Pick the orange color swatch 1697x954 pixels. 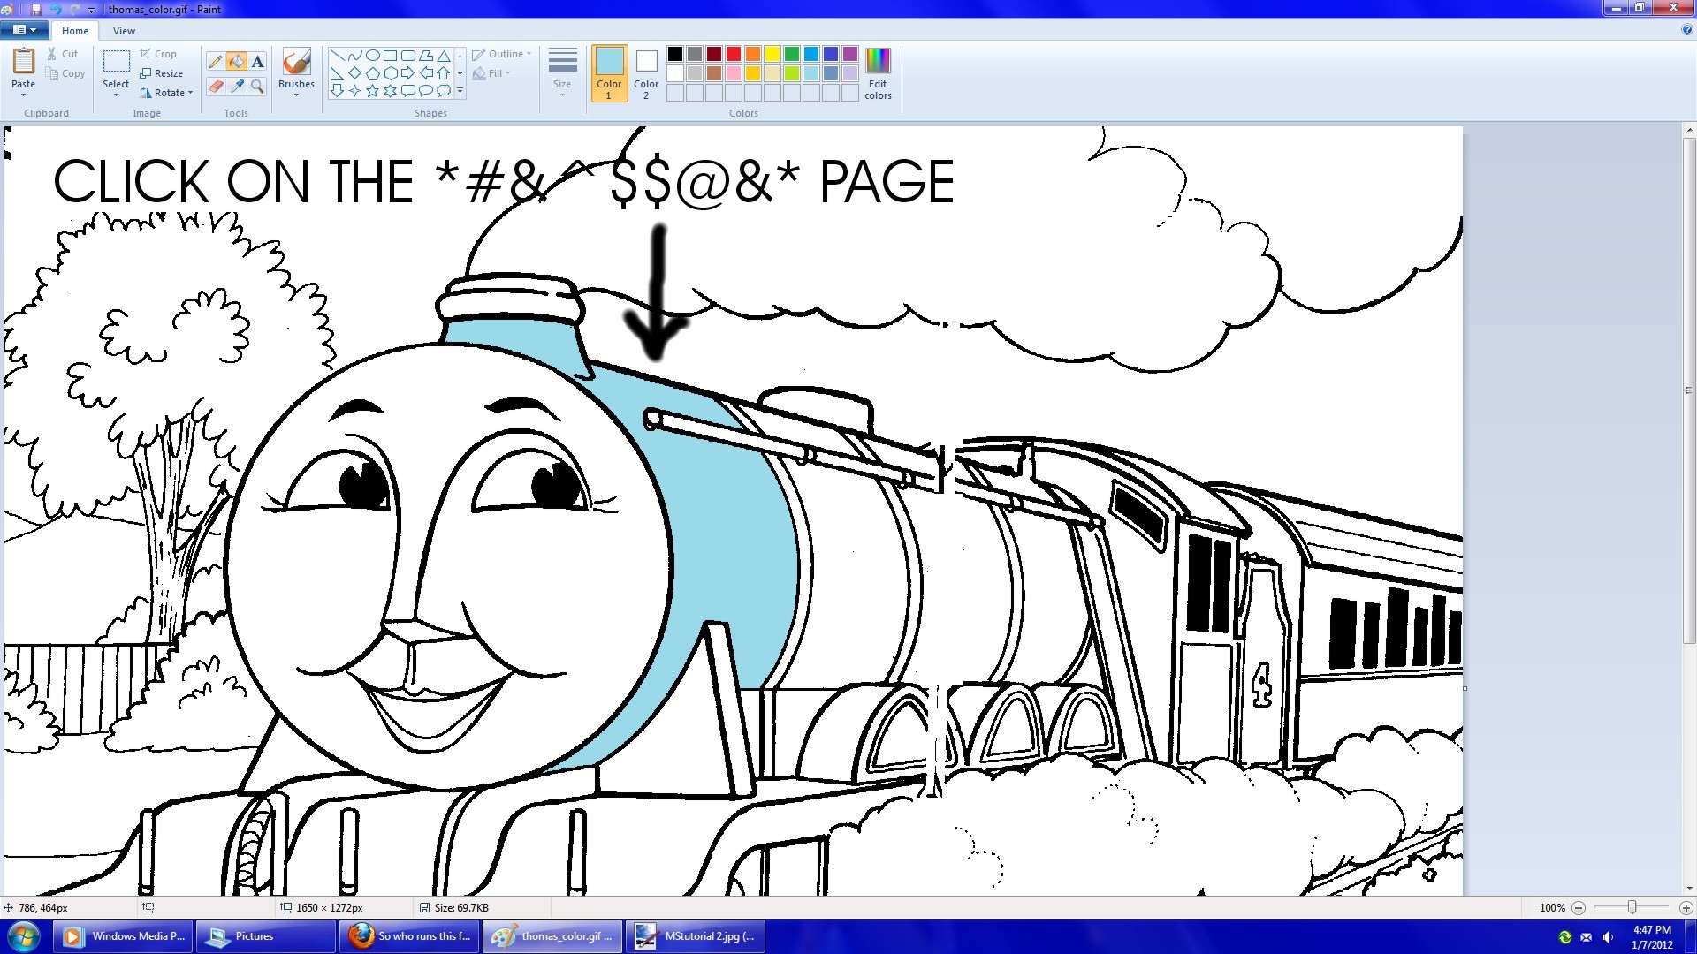point(753,55)
